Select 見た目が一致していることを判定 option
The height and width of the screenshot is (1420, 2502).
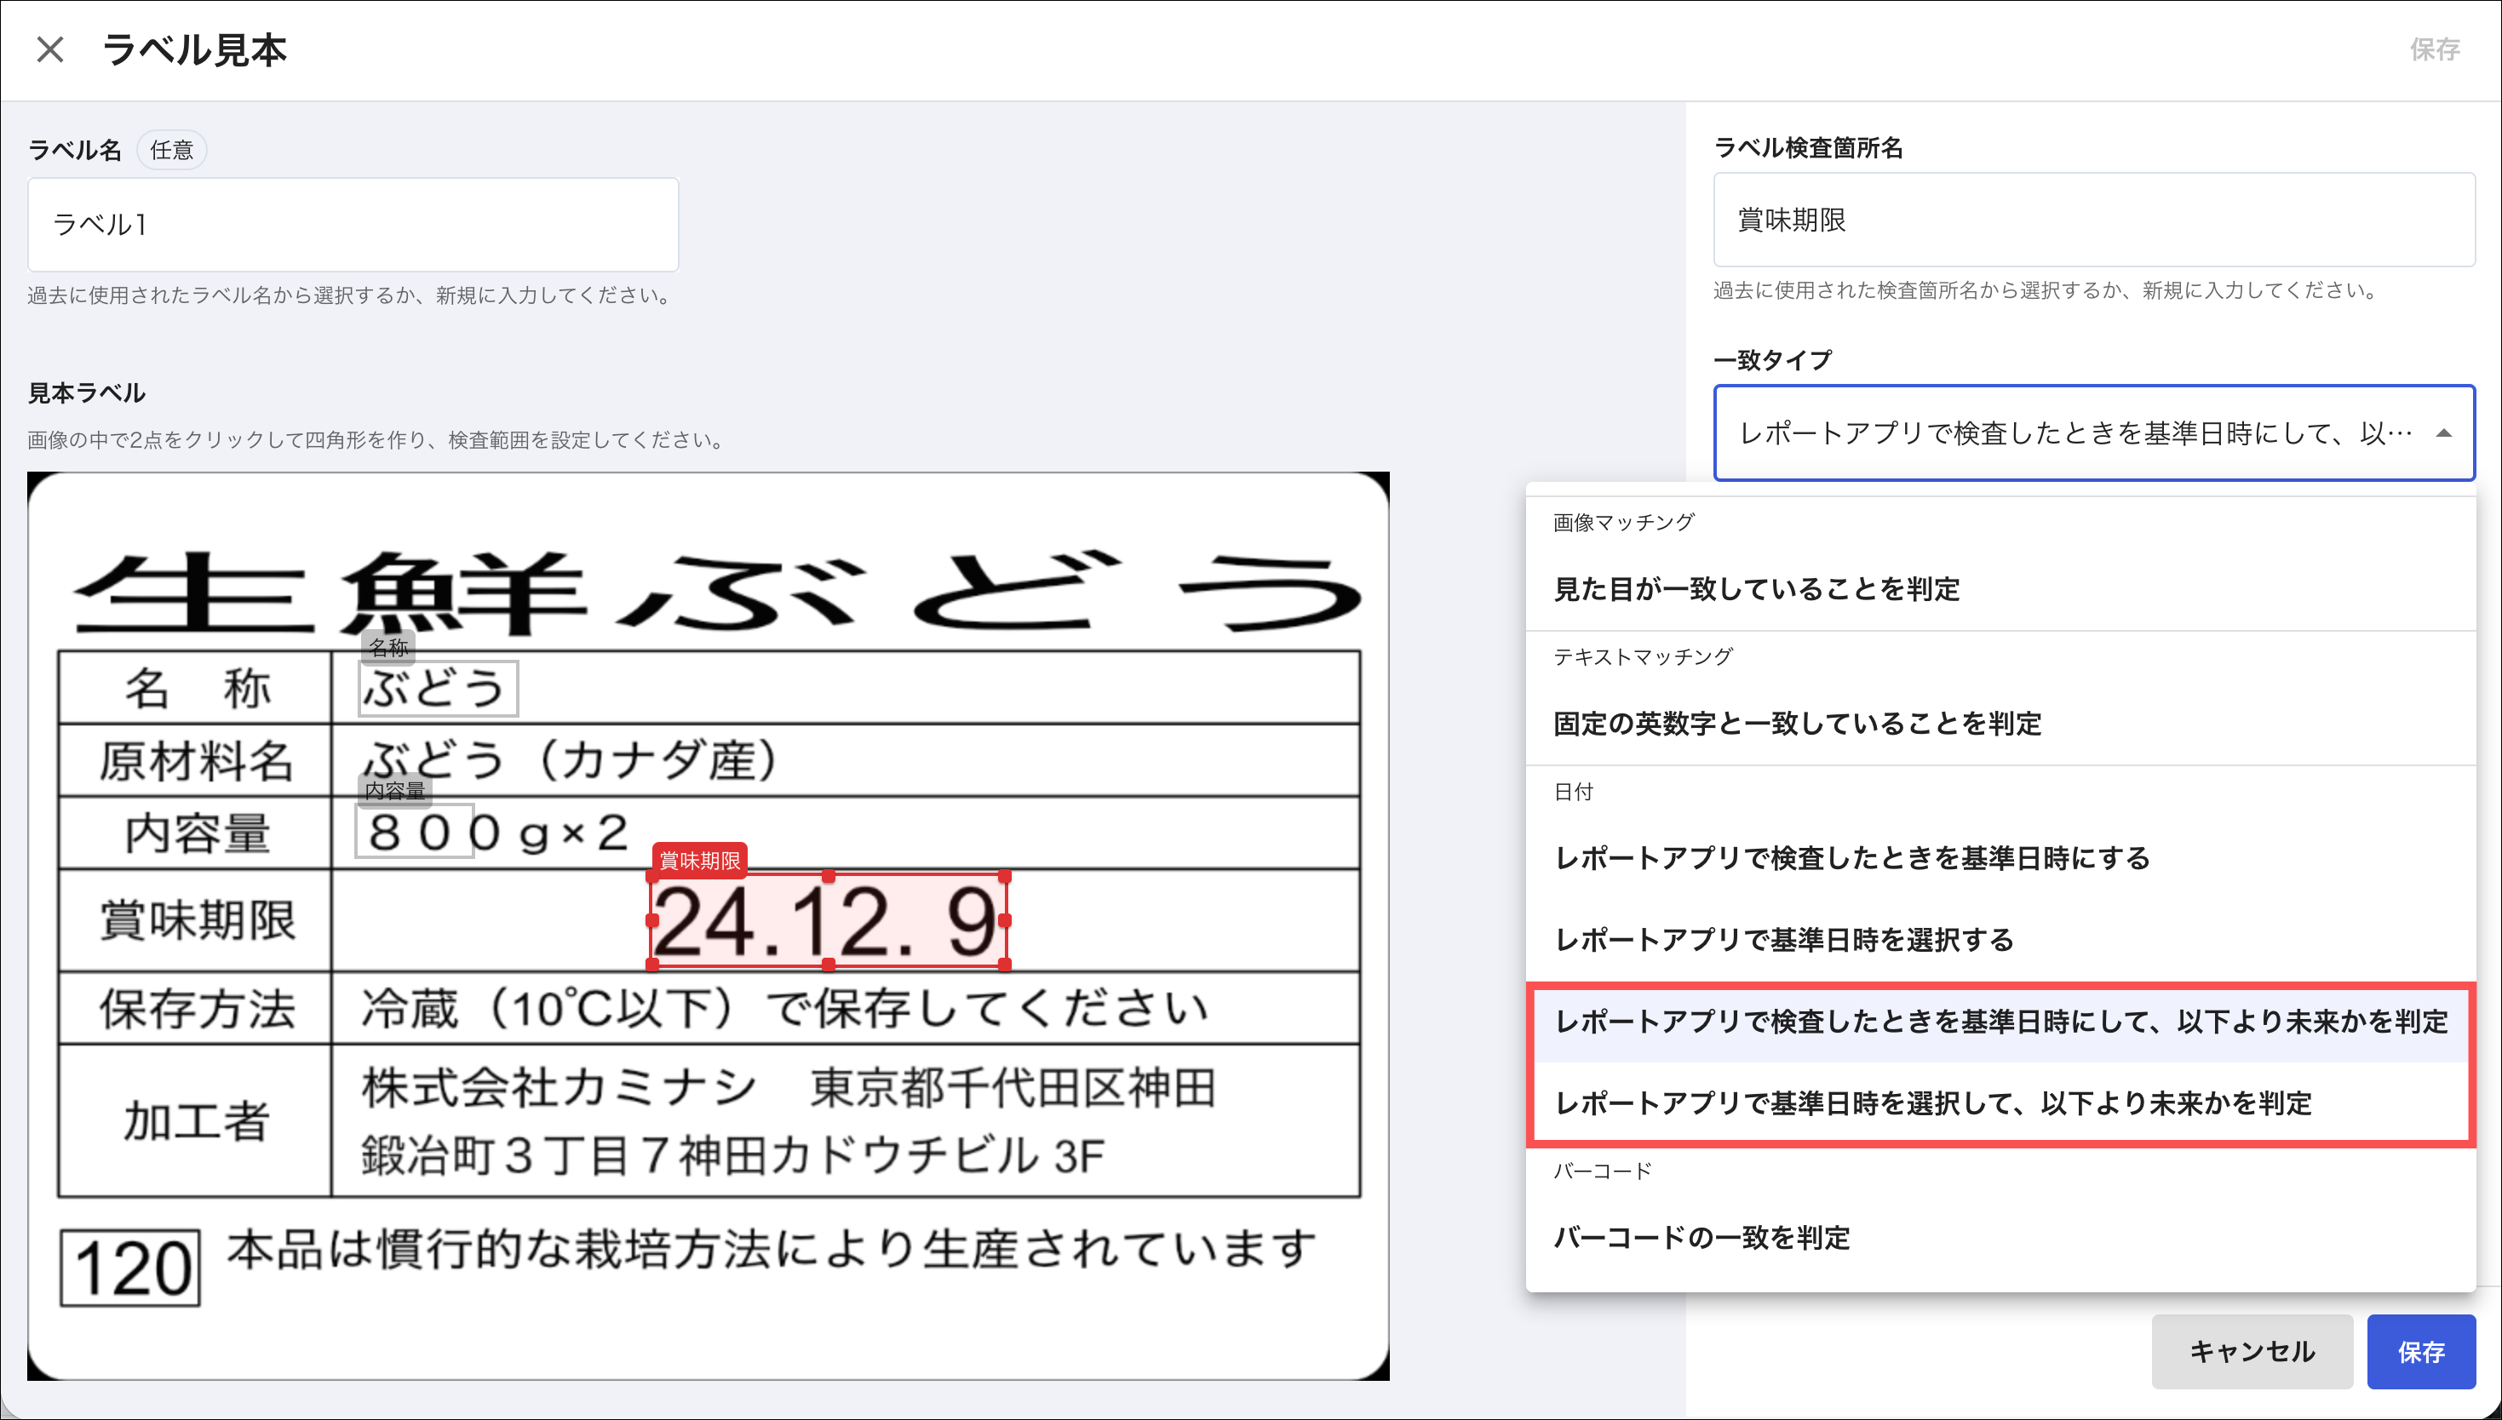click(1756, 589)
